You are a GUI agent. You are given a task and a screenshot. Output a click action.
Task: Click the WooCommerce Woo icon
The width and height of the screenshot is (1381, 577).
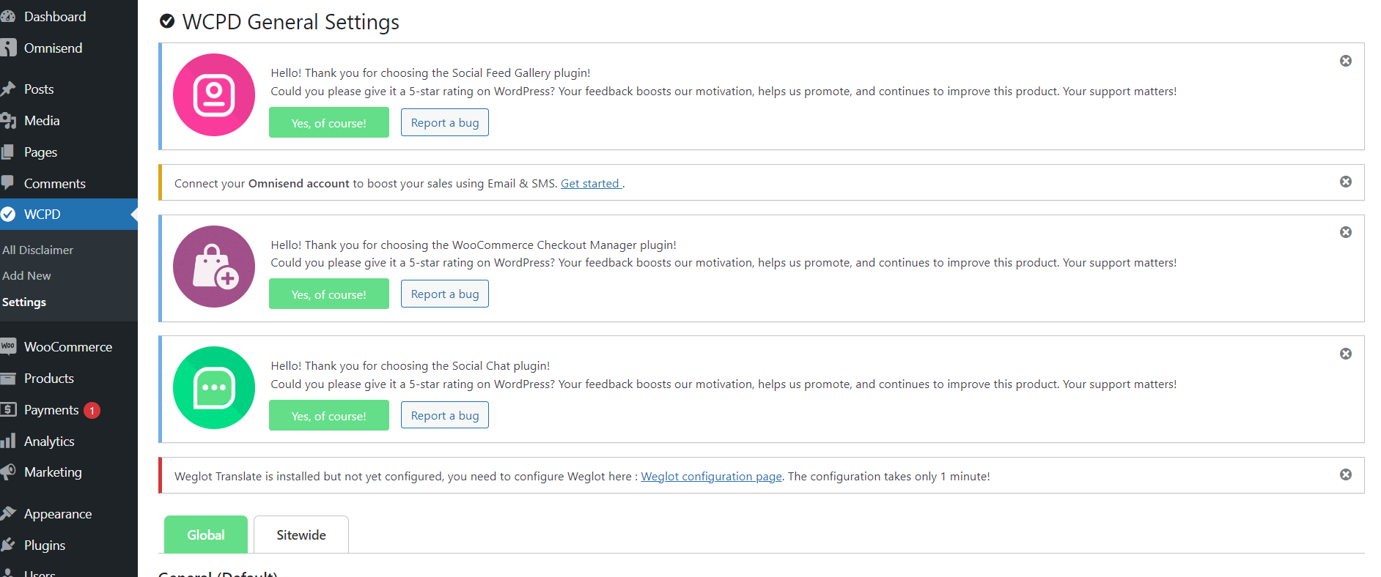point(7,346)
